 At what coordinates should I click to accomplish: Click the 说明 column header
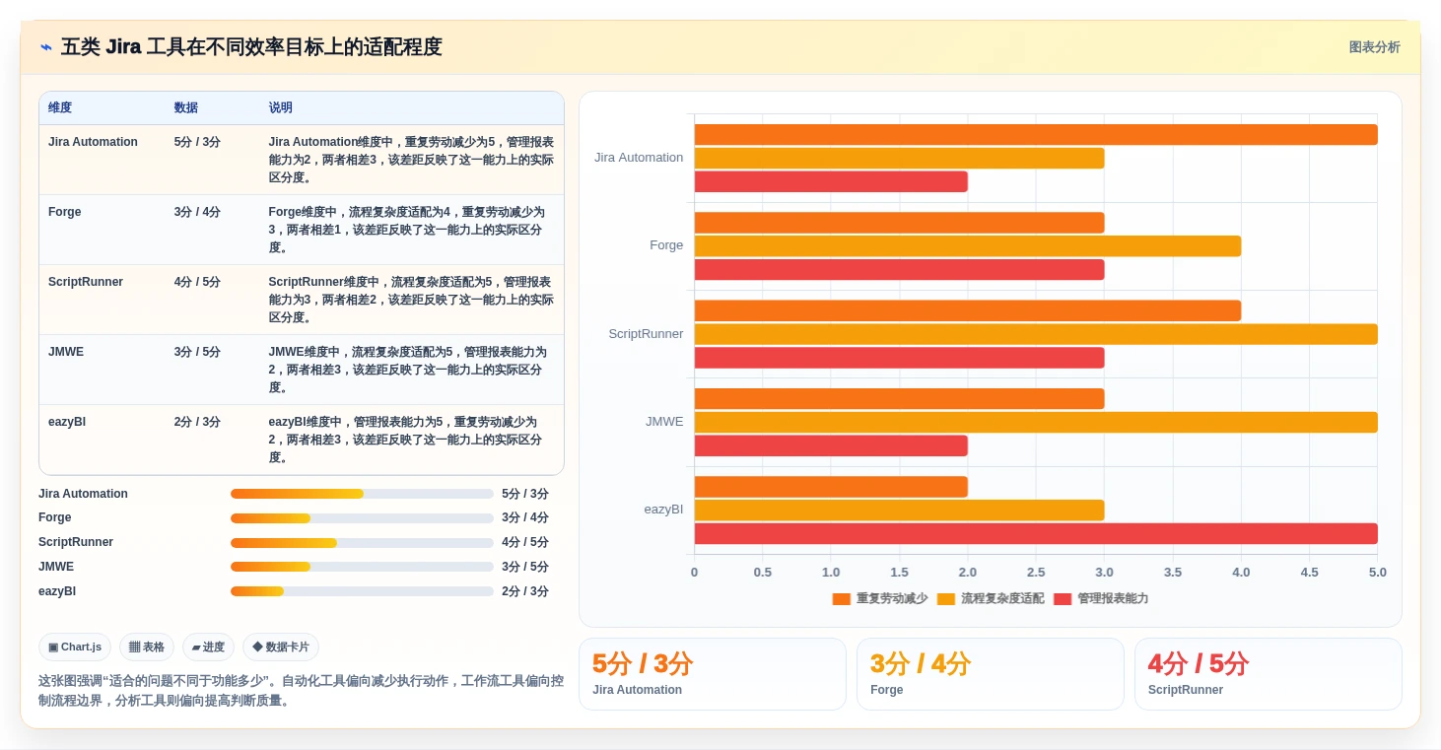point(281,107)
